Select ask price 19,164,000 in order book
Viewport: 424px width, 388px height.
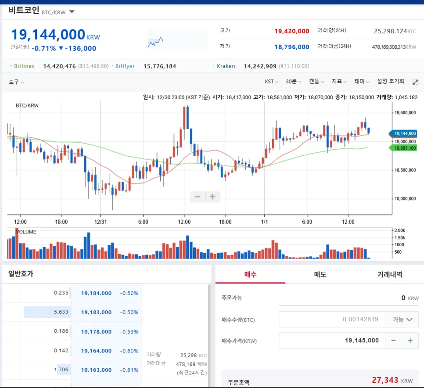96,351
